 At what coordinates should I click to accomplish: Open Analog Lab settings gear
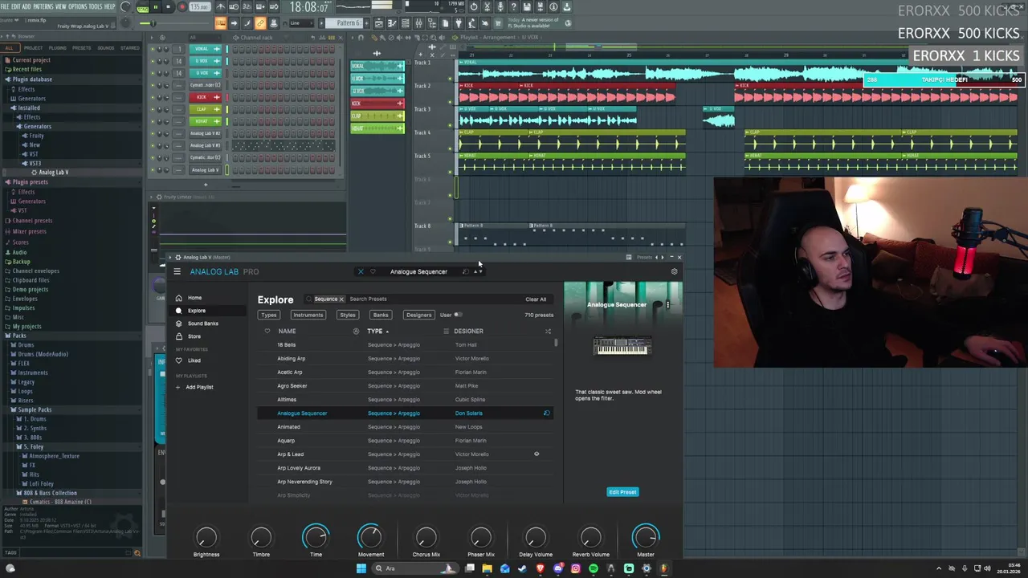point(674,271)
